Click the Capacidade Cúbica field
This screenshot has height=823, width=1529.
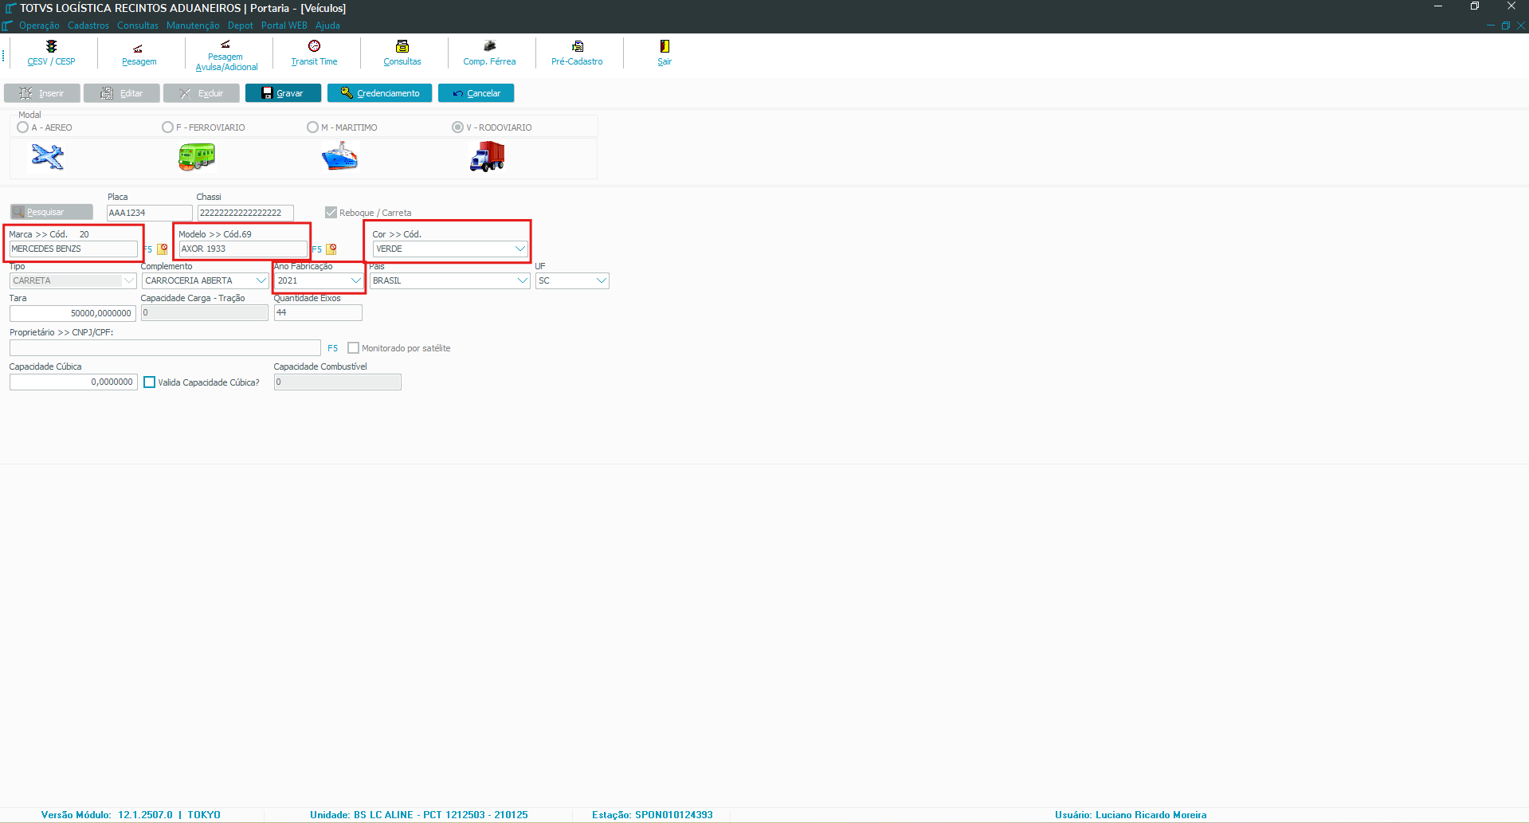coord(73,382)
